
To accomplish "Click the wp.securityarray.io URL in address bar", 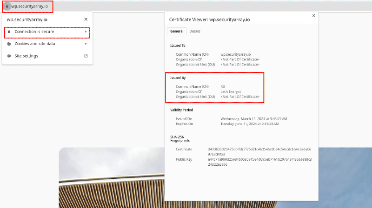I will click(x=30, y=6).
